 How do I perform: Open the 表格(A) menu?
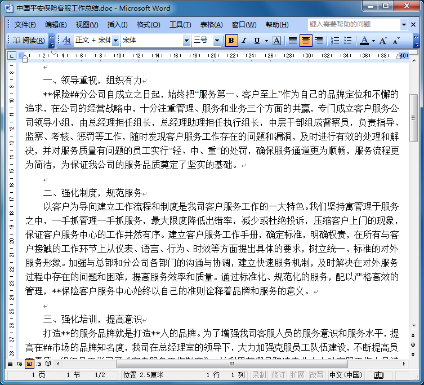point(212,25)
